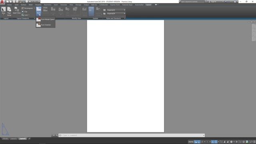This screenshot has width=256, height=144.
Task: Add a new layout with plus button
Action: pos(29,139)
